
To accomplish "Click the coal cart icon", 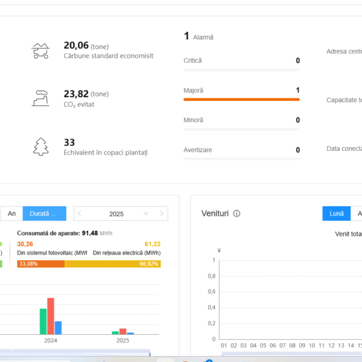I will pyautogui.click(x=40, y=51).
